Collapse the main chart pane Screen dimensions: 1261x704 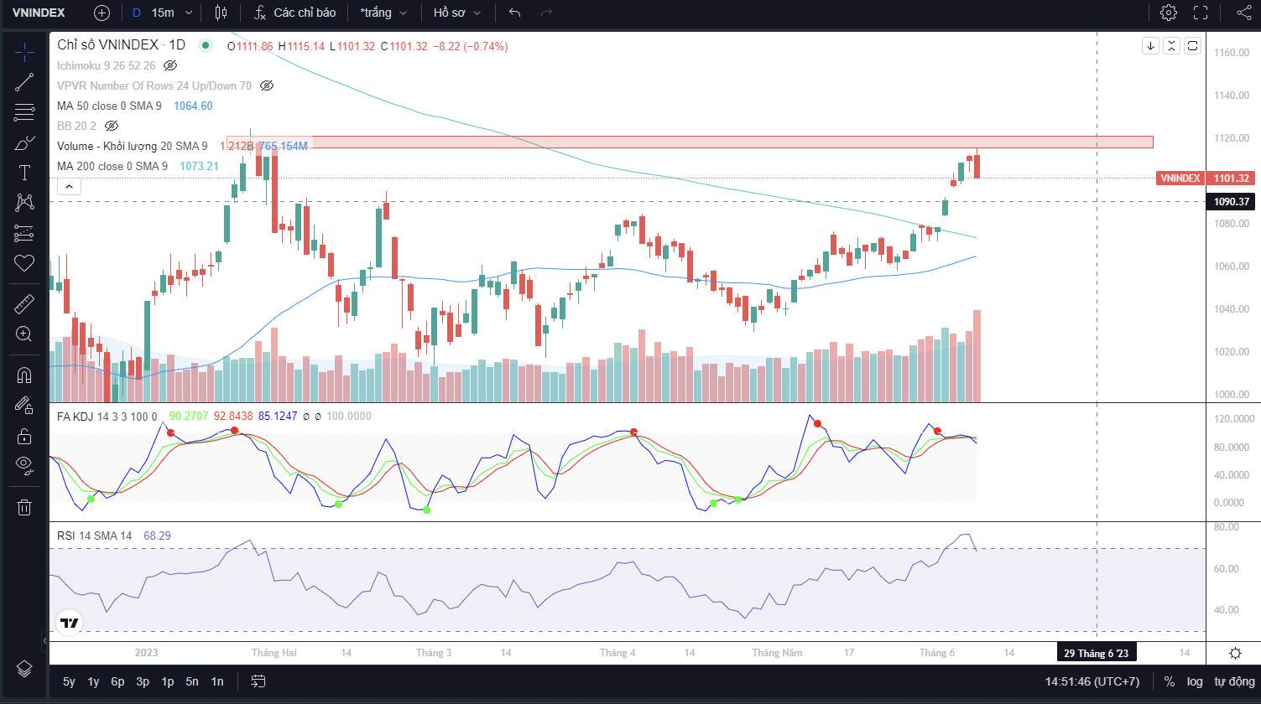(1171, 46)
